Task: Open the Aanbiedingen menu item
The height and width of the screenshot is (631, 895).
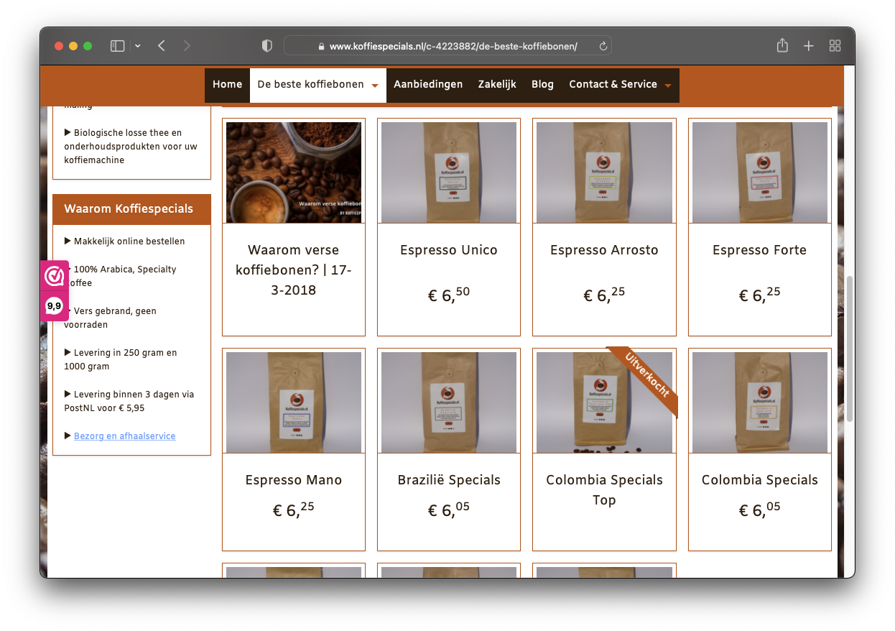Action: click(428, 85)
